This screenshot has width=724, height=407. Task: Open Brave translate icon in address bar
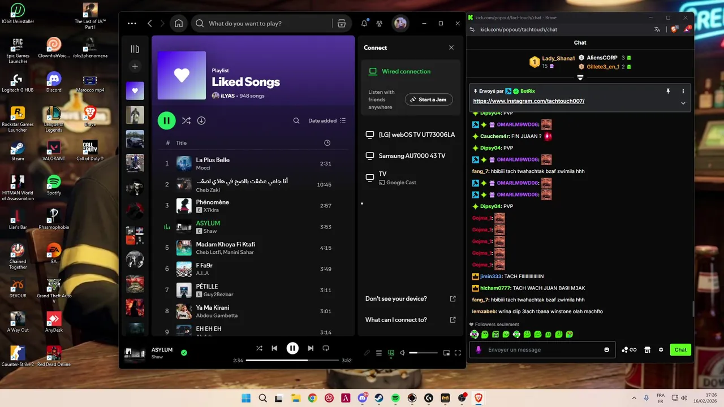click(657, 29)
